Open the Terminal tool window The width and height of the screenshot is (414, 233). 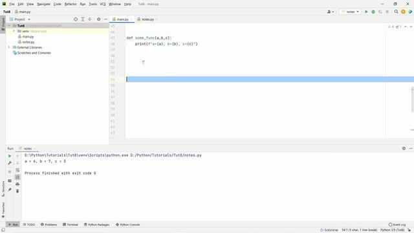tap(71, 225)
